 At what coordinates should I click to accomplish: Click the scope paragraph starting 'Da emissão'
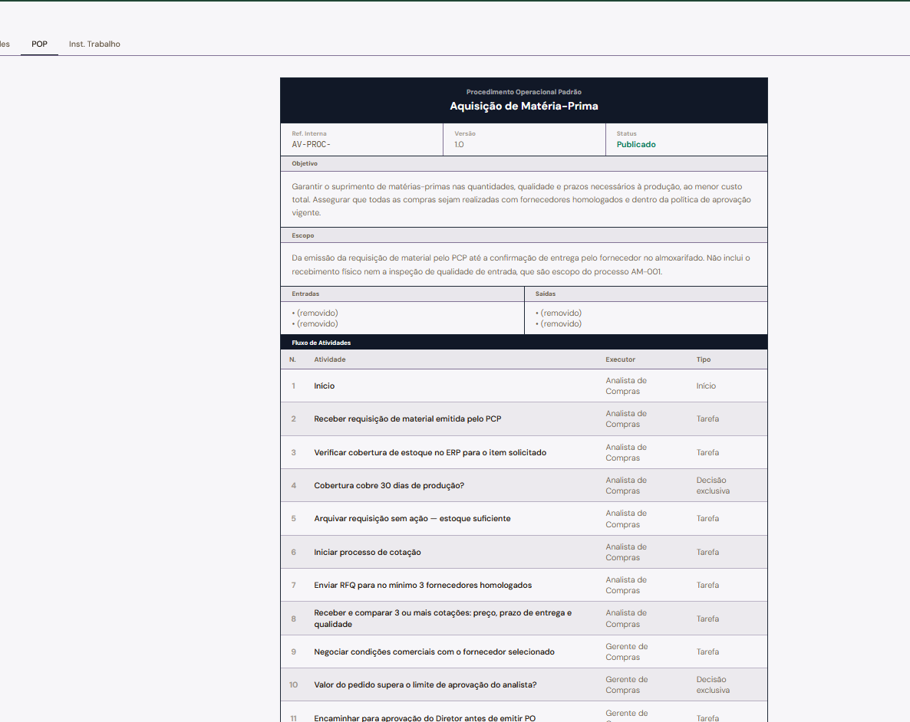coord(520,264)
